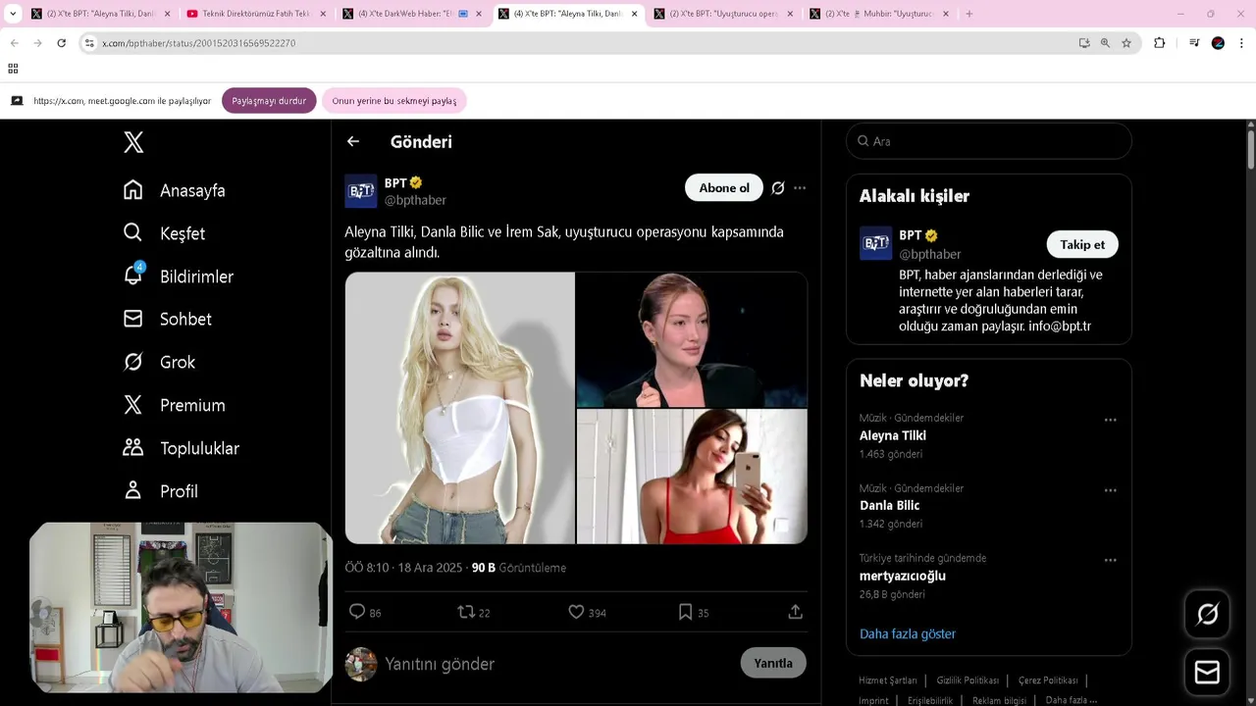Open more options for the Aleyna Tilki trend

click(x=1111, y=420)
